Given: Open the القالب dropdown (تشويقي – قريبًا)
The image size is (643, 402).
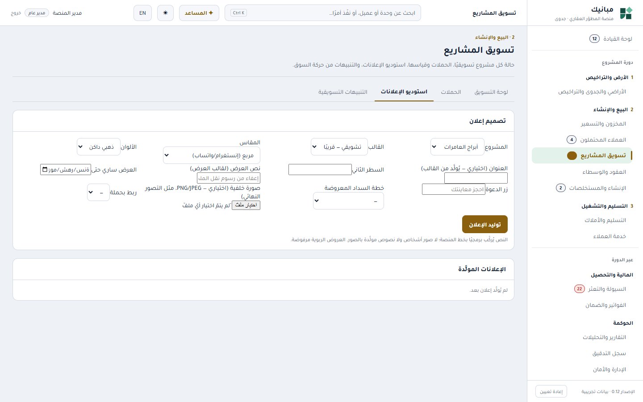Looking at the screenshot, I should [339, 147].
